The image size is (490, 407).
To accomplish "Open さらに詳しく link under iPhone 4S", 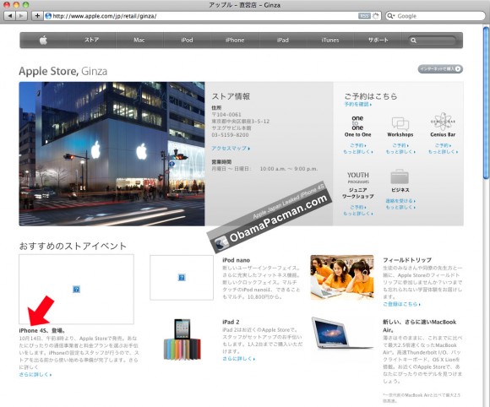I will 35,374.
